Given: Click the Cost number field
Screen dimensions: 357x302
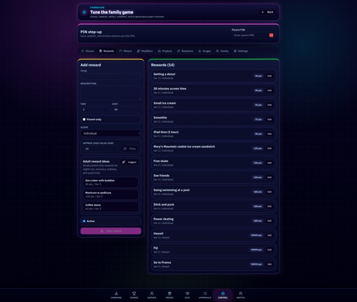Looking at the screenshot, I should [x=127, y=110].
